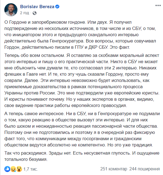Image resolution: width=163 pixels, height=175 pixels.
Task: Click the paragraph starting 'А теперь самое интересное'
Action: coord(82,129)
